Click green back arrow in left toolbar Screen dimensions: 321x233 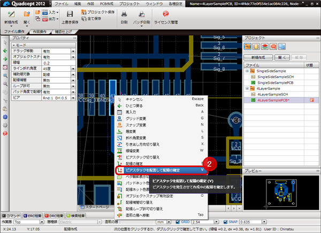(5, 50)
